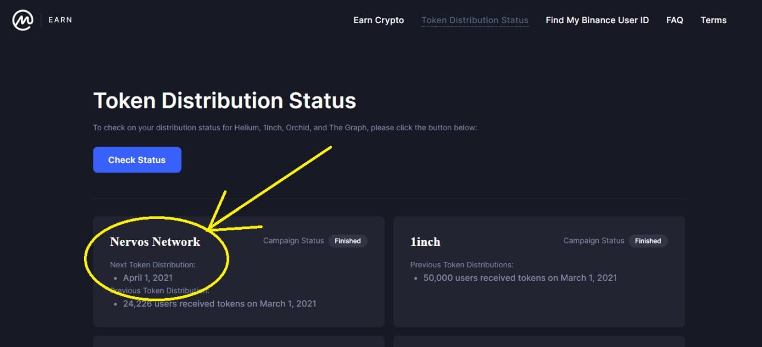Select Token Distribution Status nav tab

click(x=475, y=20)
